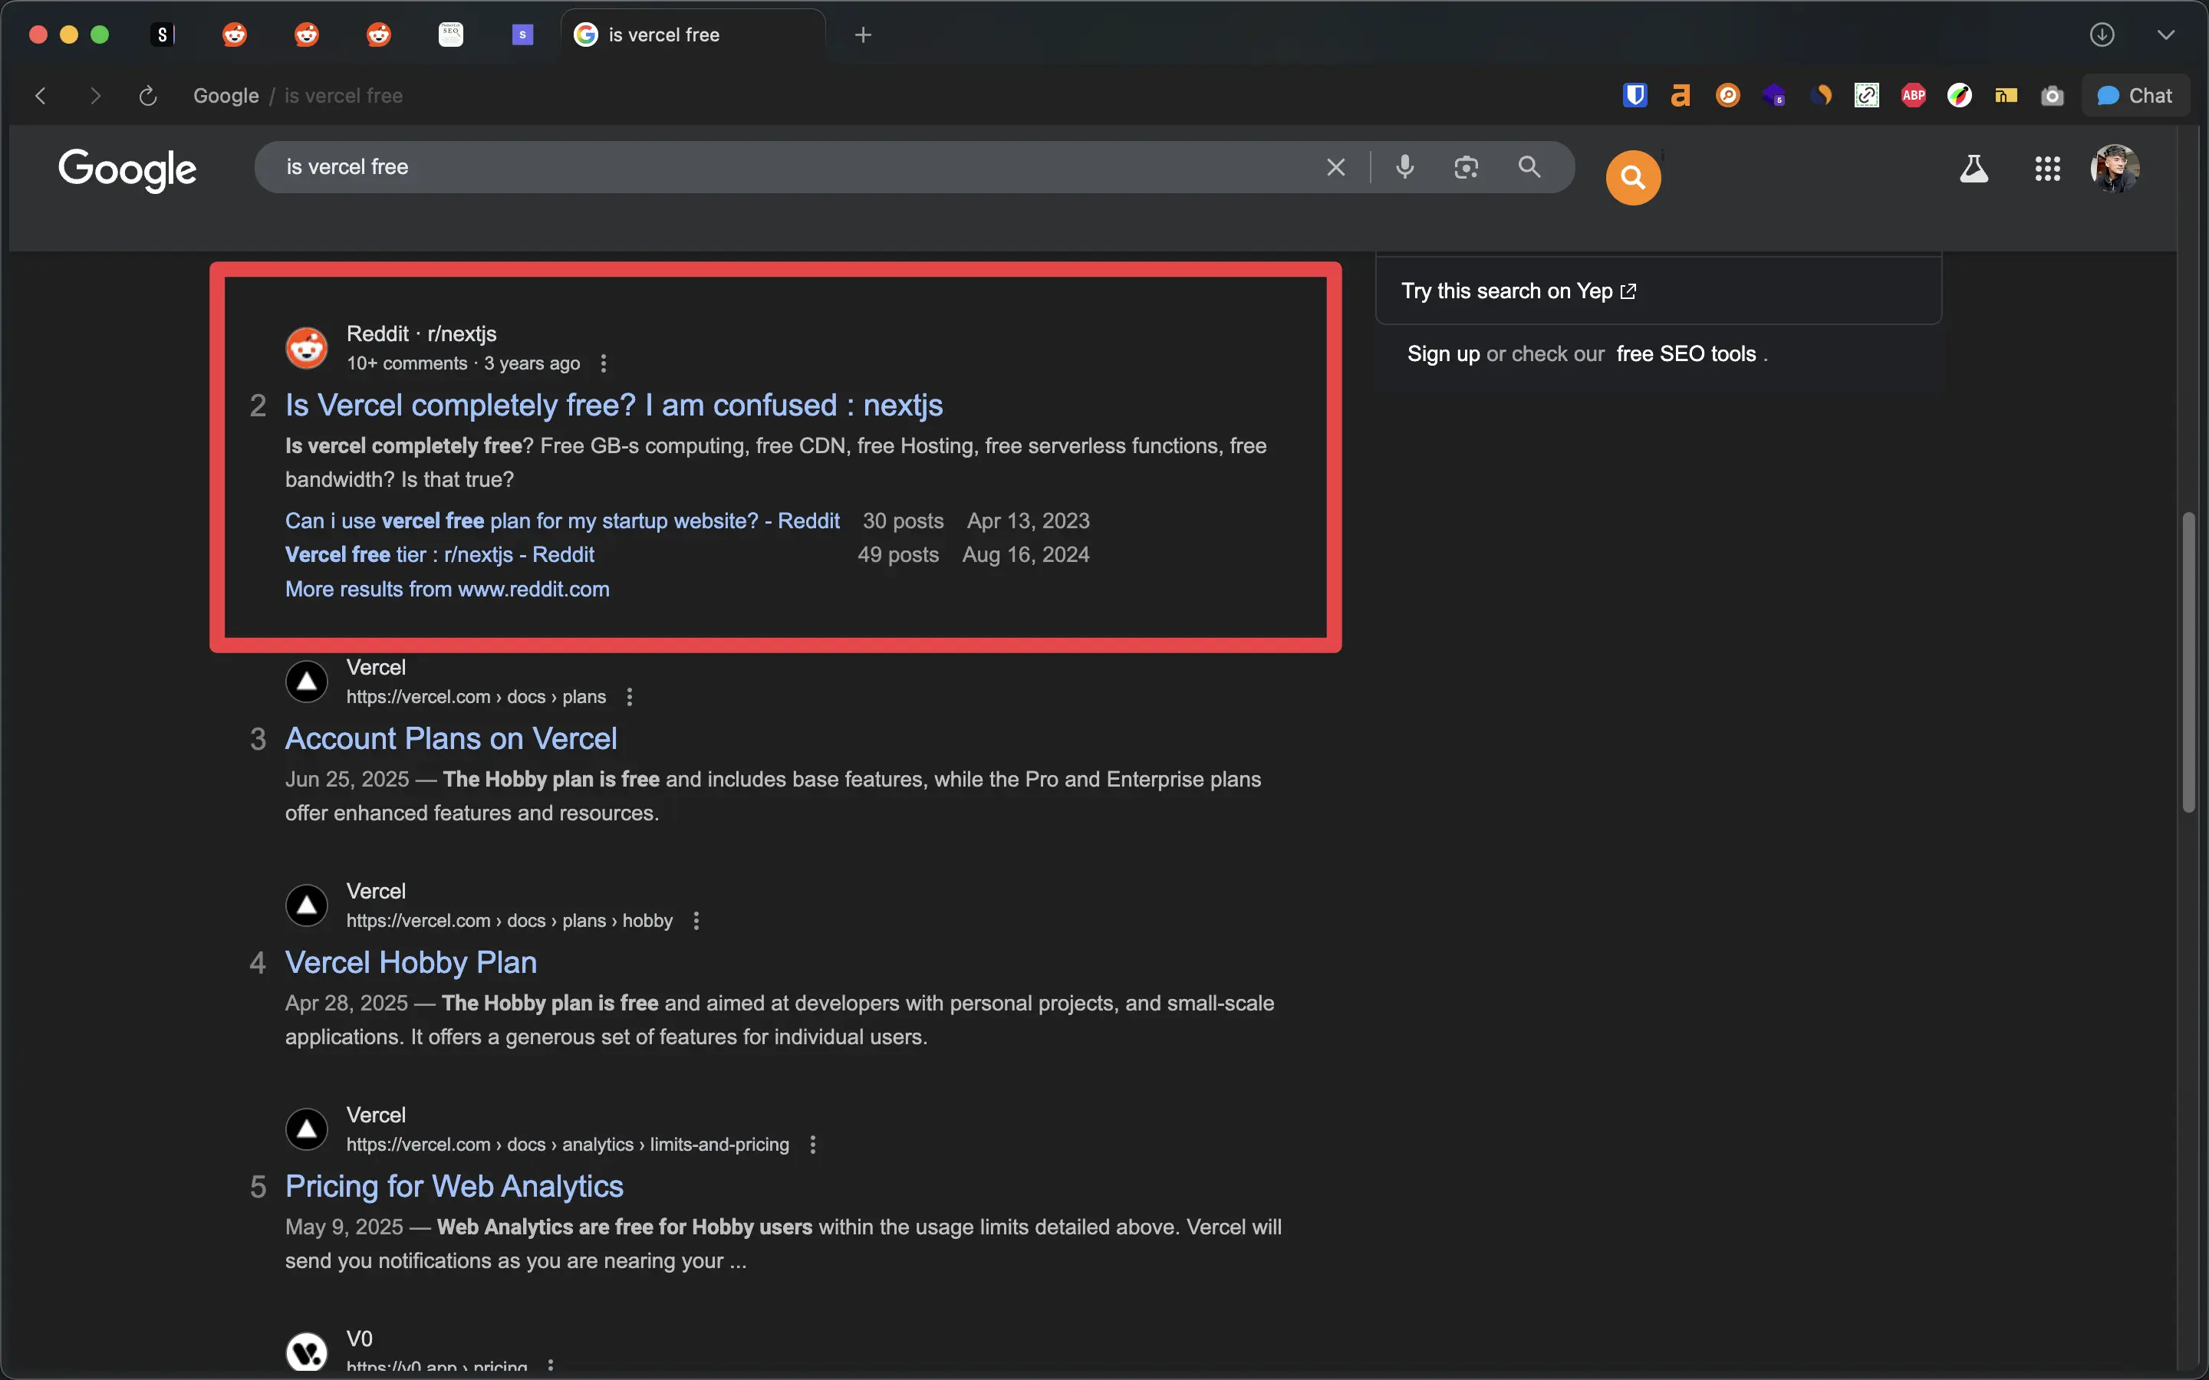2209x1380 pixels.
Task: Open 'free SEO tools' link
Action: (1686, 354)
